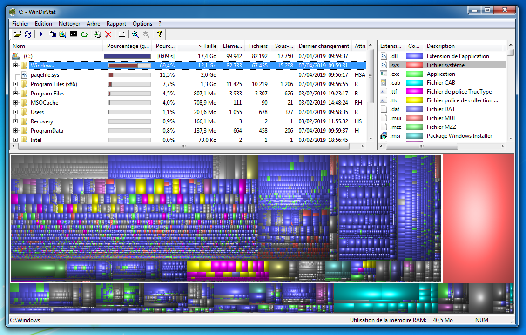Click the 'C:\Windows' status bar path
The width and height of the screenshot is (526, 335).
click(25, 320)
